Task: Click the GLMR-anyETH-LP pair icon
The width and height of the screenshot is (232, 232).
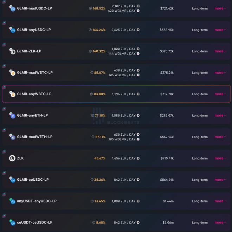Action: coord(12,115)
